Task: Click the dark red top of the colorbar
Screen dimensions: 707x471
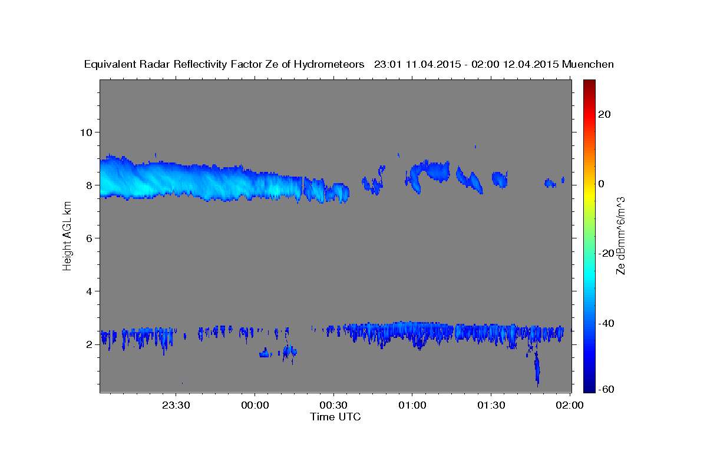Action: (x=590, y=85)
